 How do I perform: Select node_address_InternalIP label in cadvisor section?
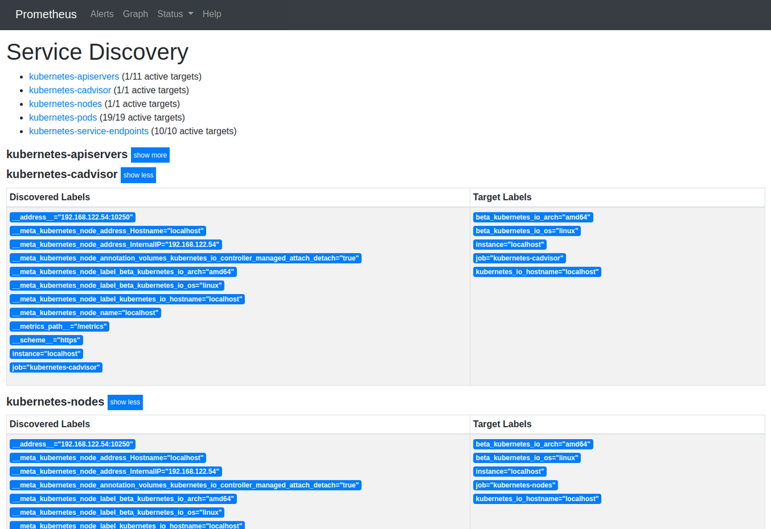pos(116,245)
